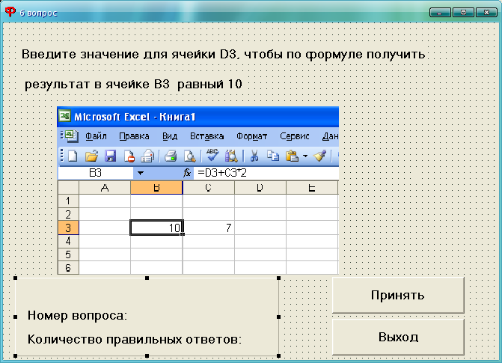This screenshot has height=363, width=502.
Task: Click the Research books icon
Action: pyautogui.click(x=231, y=156)
